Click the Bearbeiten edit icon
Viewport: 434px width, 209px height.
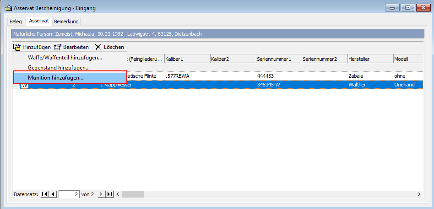[58, 47]
